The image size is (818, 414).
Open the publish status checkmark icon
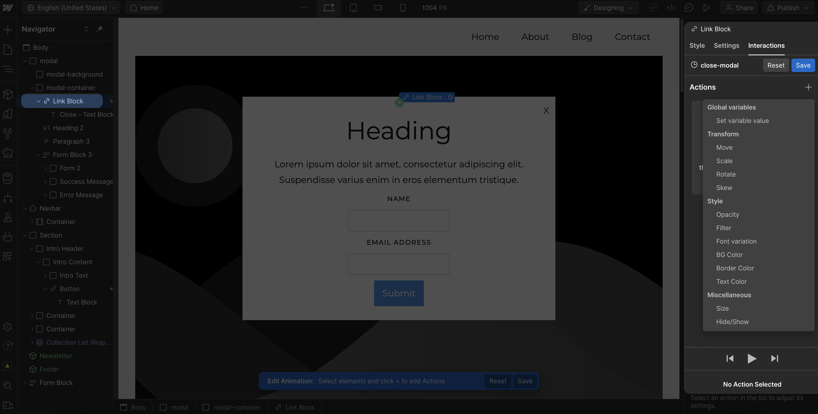pos(653,8)
